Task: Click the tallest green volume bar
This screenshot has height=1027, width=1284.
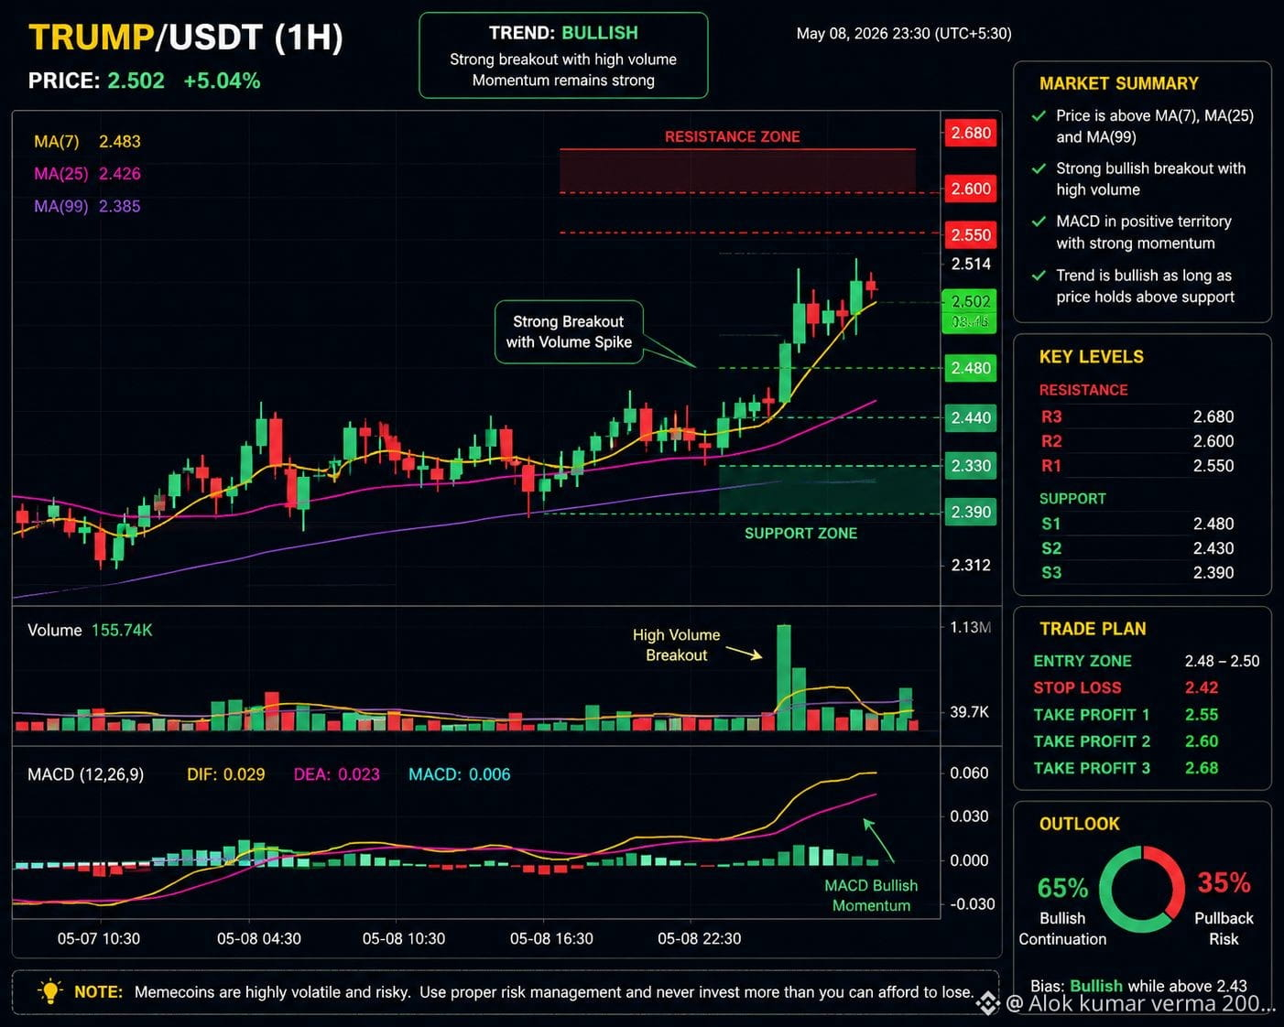Action: click(x=784, y=677)
